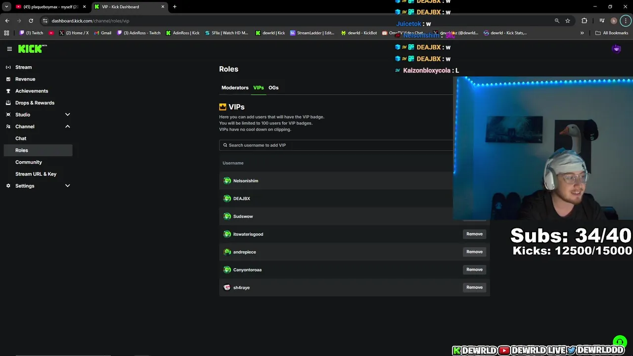
Task: Open the Gmail bookmark
Action: pyautogui.click(x=102, y=33)
